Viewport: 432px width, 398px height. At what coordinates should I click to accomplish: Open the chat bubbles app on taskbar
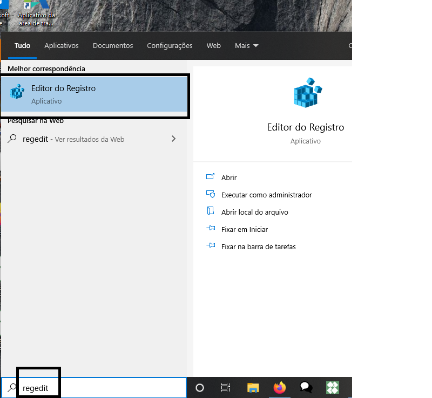pyautogui.click(x=306, y=387)
